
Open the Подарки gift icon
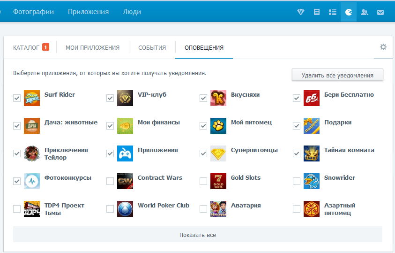(x=312, y=126)
